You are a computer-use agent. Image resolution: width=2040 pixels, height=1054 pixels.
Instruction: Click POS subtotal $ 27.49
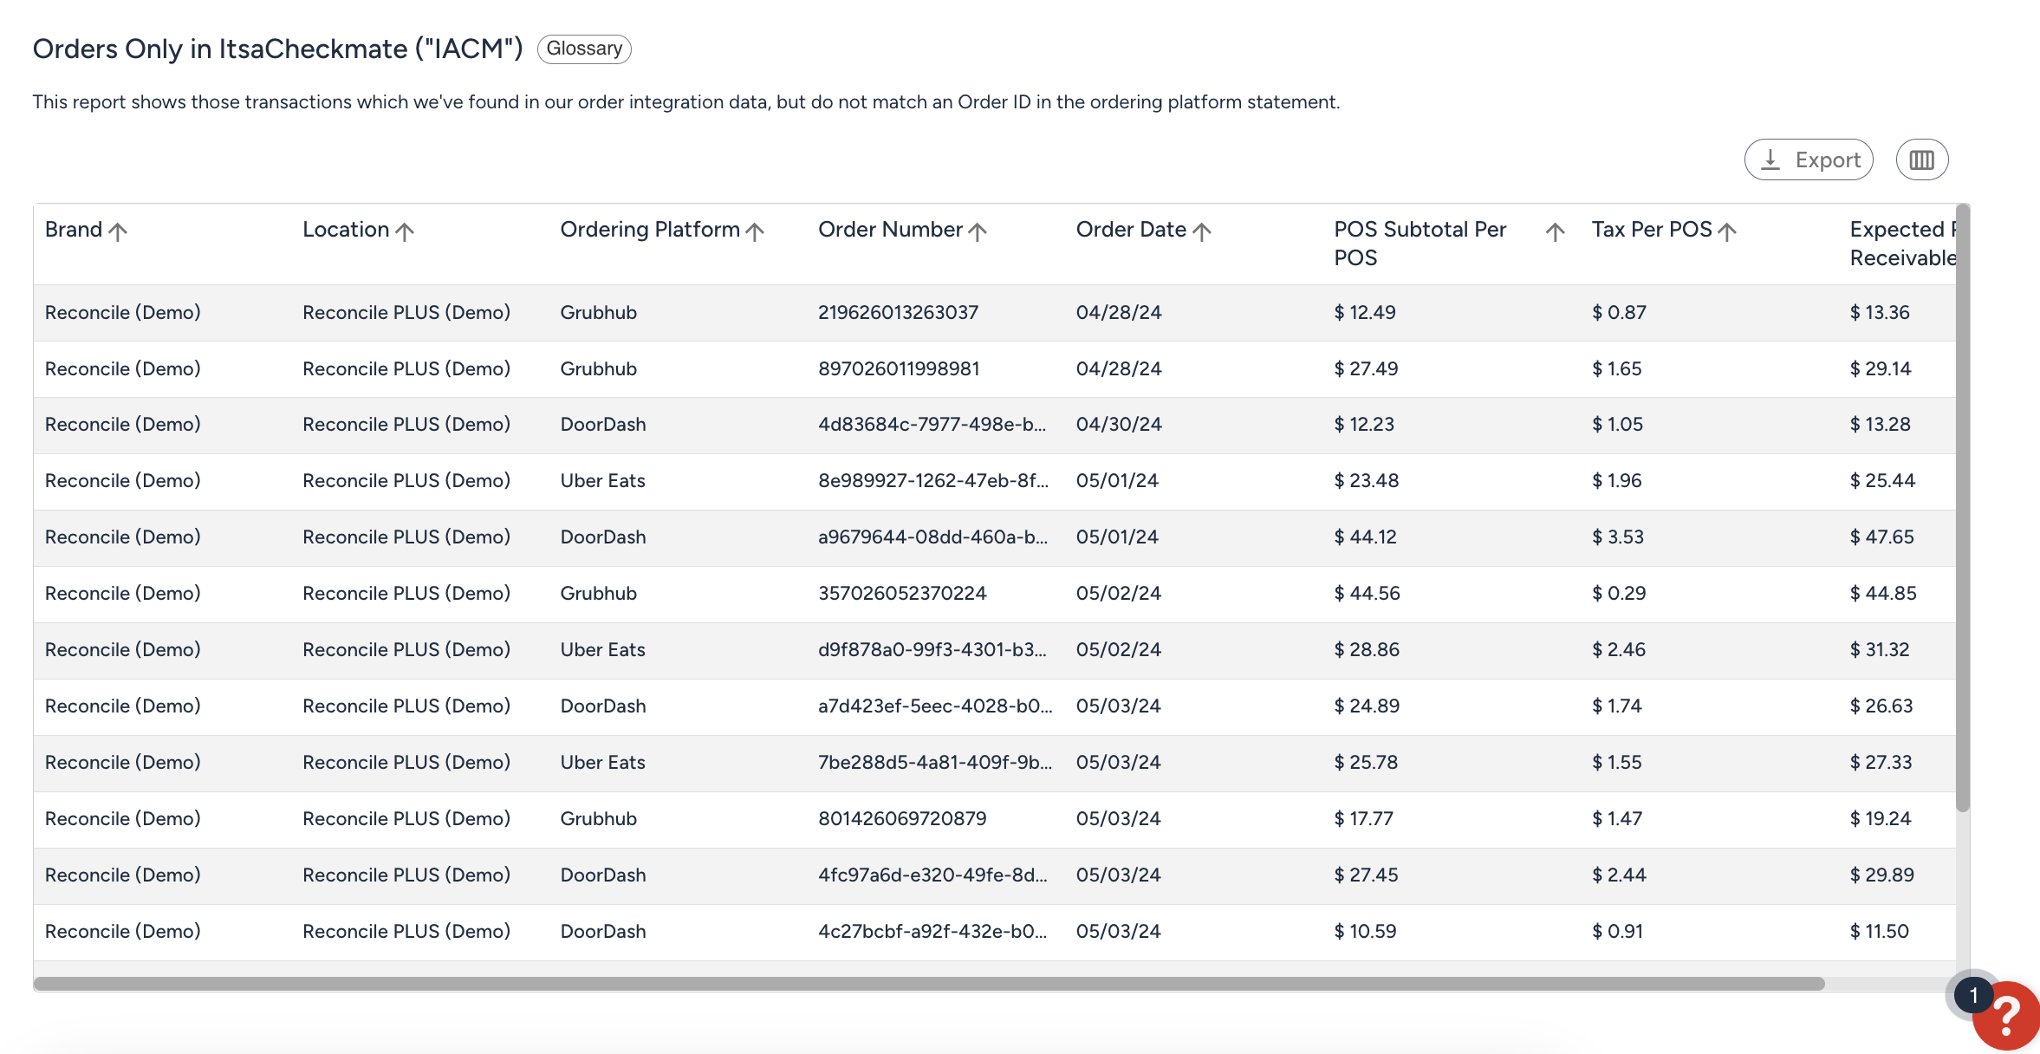pos(1366,369)
